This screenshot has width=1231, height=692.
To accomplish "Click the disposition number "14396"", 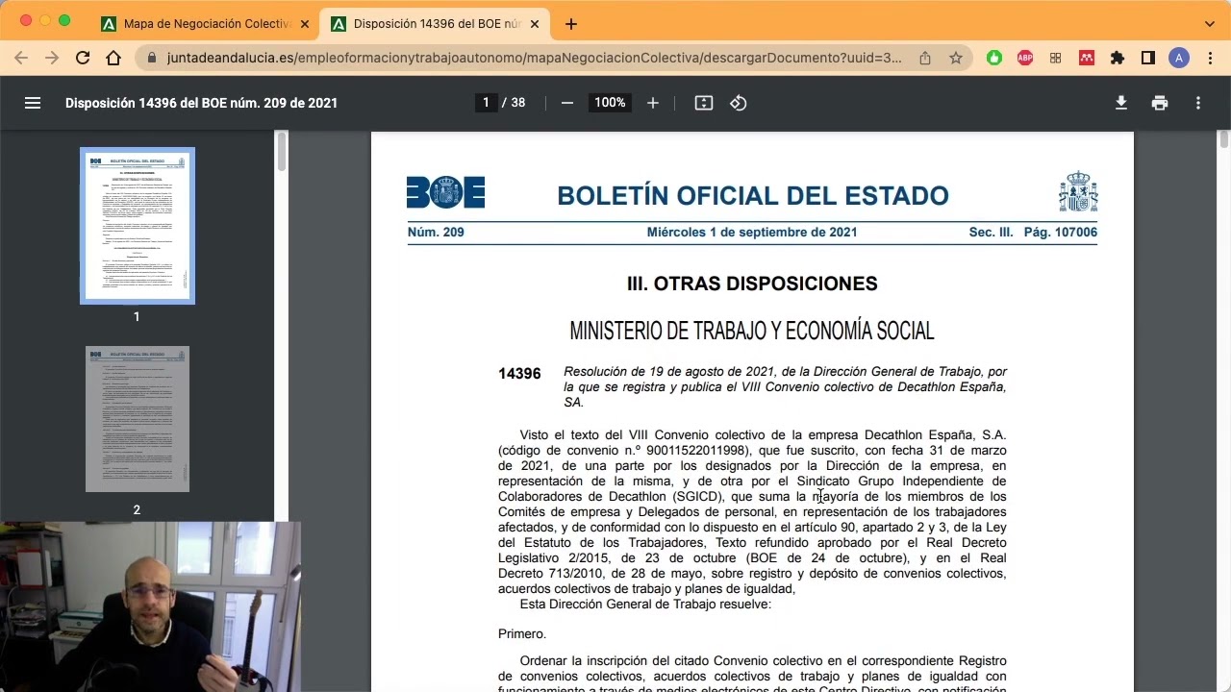I will (x=519, y=374).
